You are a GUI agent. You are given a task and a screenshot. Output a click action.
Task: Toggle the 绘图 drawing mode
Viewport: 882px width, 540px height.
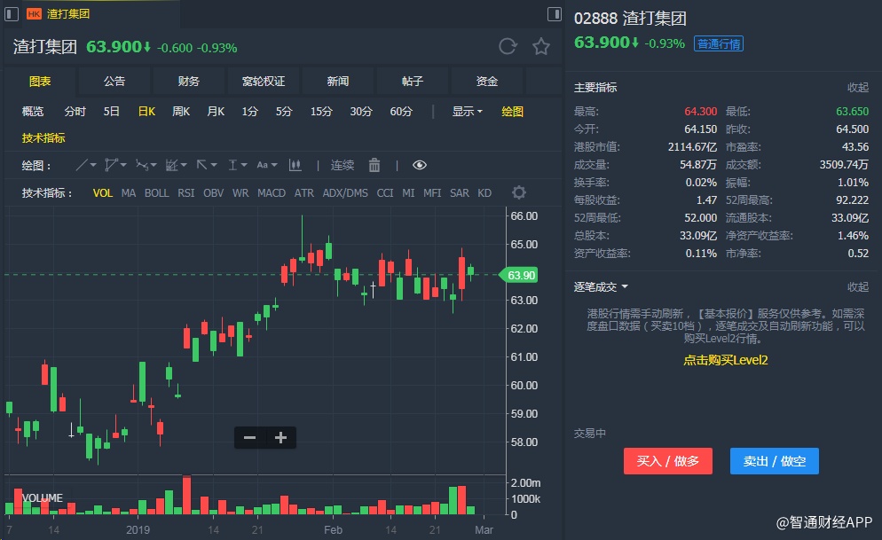513,112
